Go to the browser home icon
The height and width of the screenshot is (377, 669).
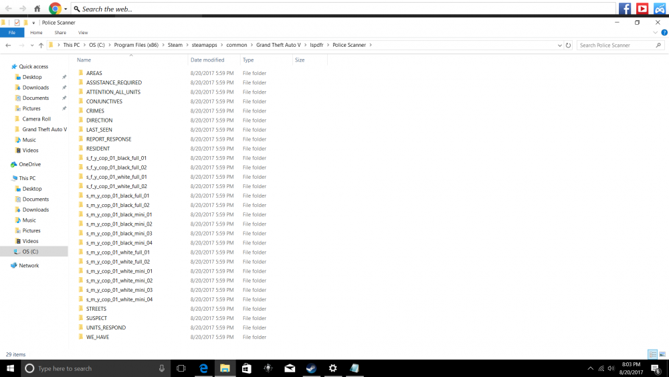tap(37, 9)
